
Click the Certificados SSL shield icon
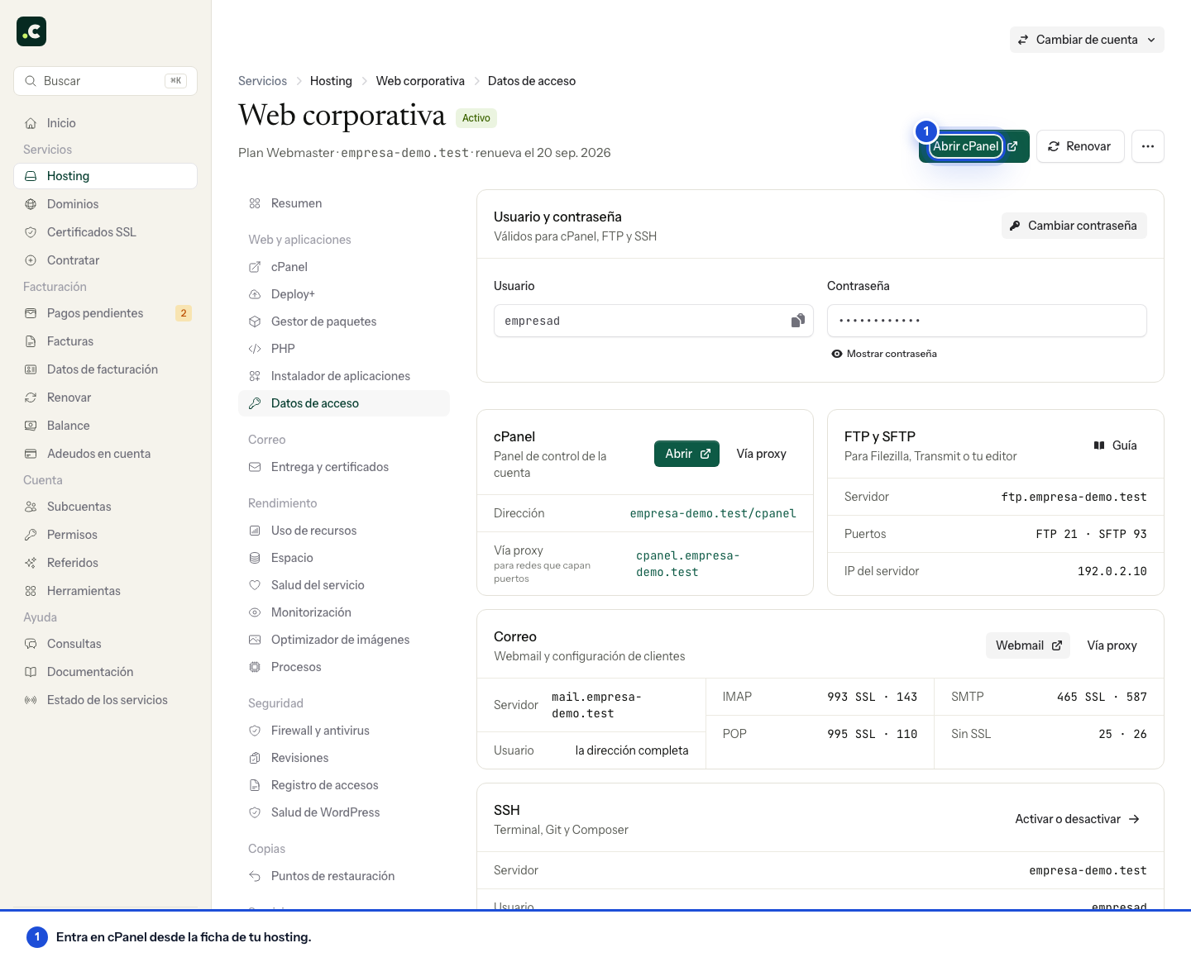(31, 232)
